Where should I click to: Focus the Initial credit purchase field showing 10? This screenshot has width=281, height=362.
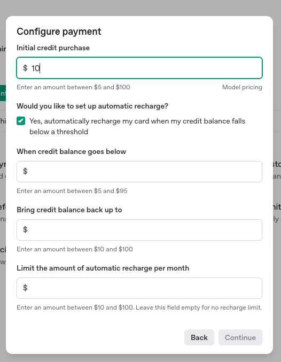[139, 68]
